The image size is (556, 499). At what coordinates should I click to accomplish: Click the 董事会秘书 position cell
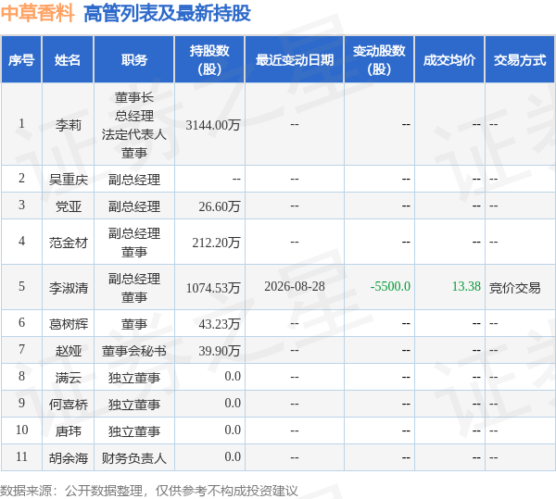pyautogui.click(x=134, y=351)
